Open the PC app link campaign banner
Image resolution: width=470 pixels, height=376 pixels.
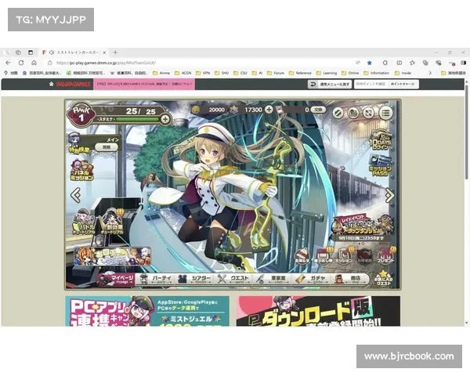[147, 311]
